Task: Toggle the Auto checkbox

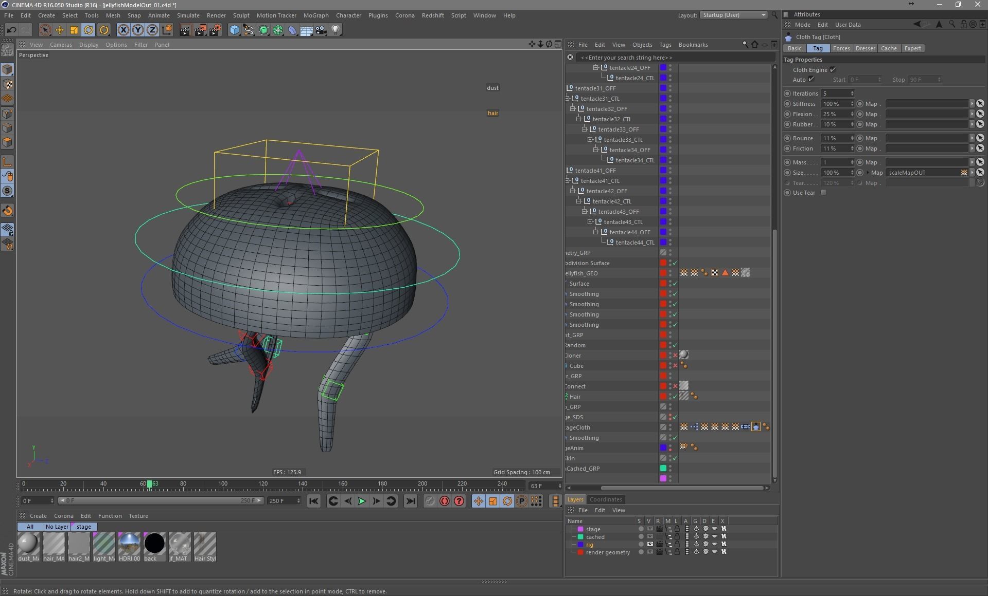Action: click(811, 80)
